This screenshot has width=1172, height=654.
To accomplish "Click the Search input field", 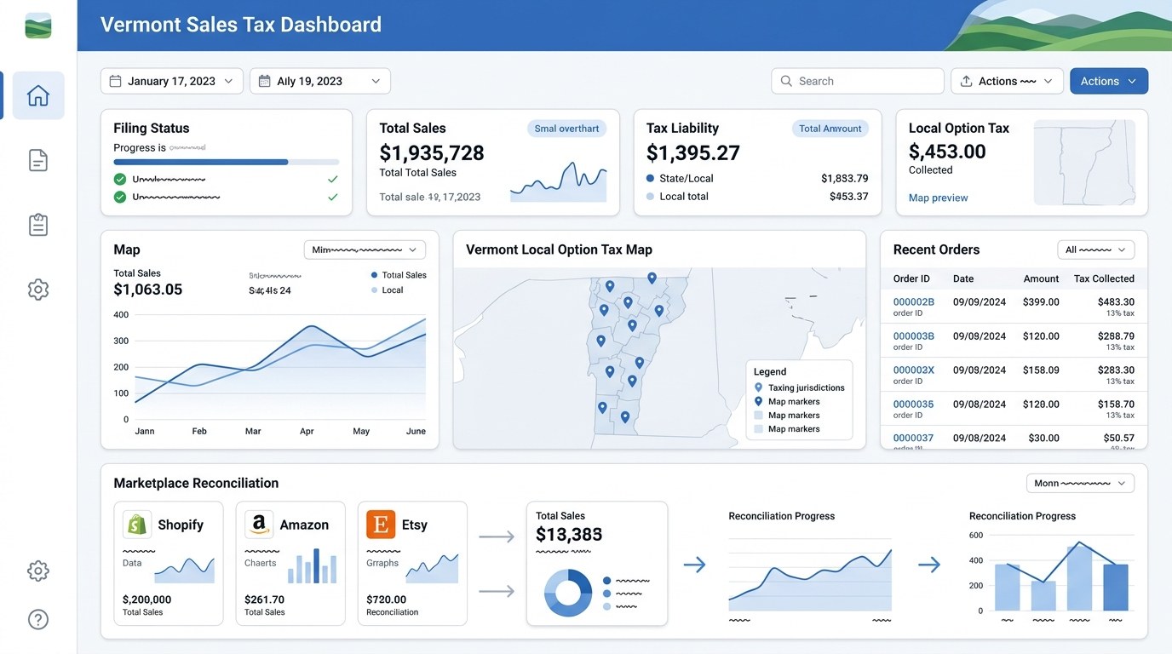I will (x=858, y=81).
